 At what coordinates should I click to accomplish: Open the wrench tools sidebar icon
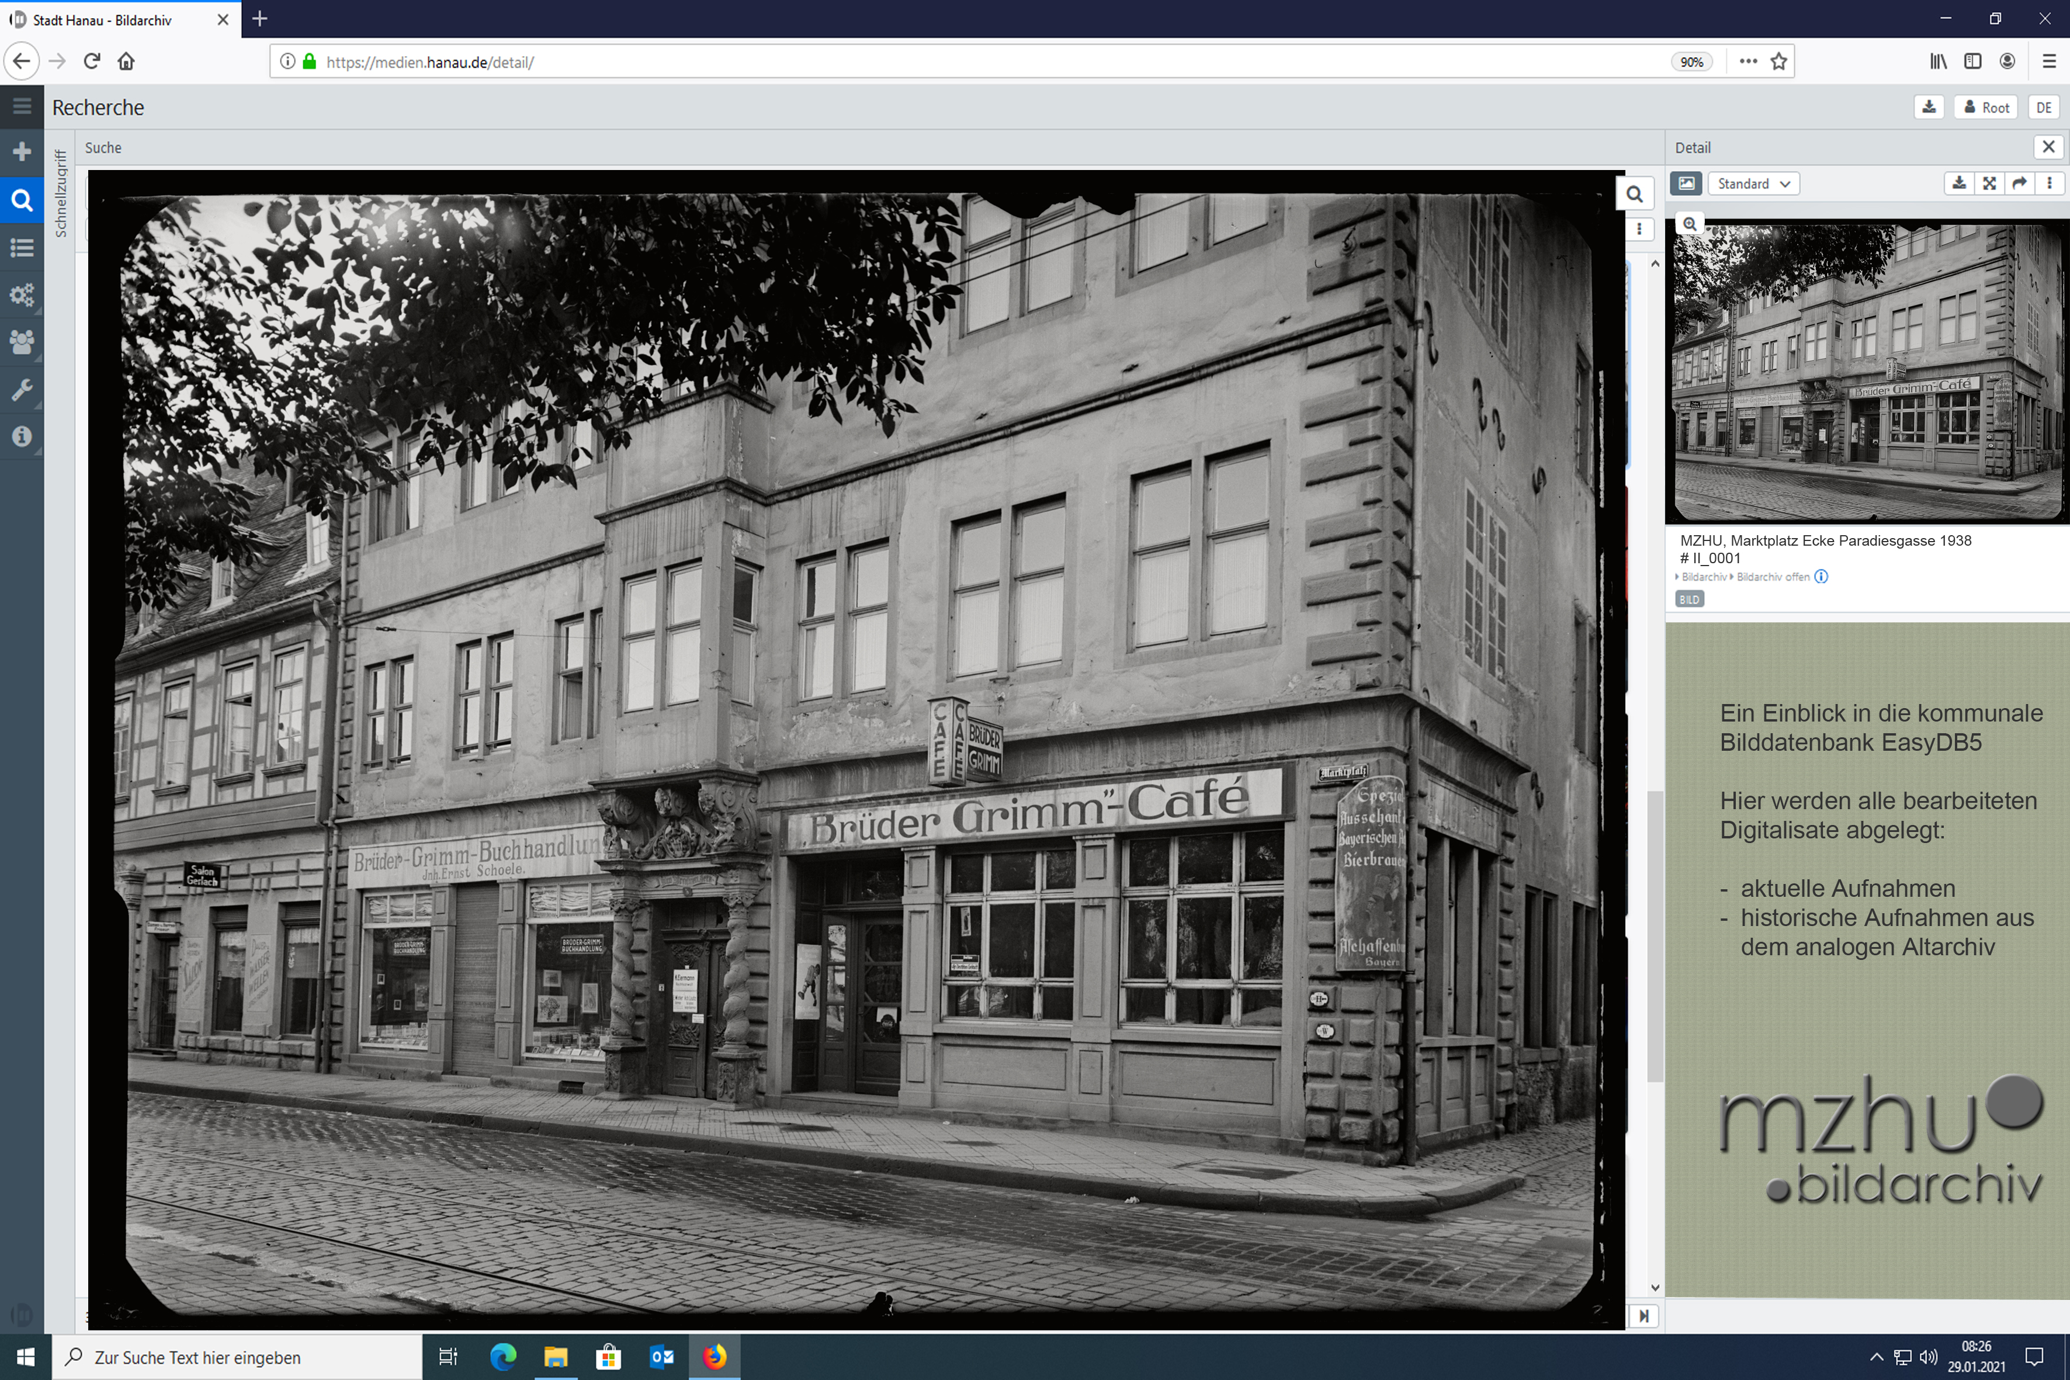click(x=22, y=389)
